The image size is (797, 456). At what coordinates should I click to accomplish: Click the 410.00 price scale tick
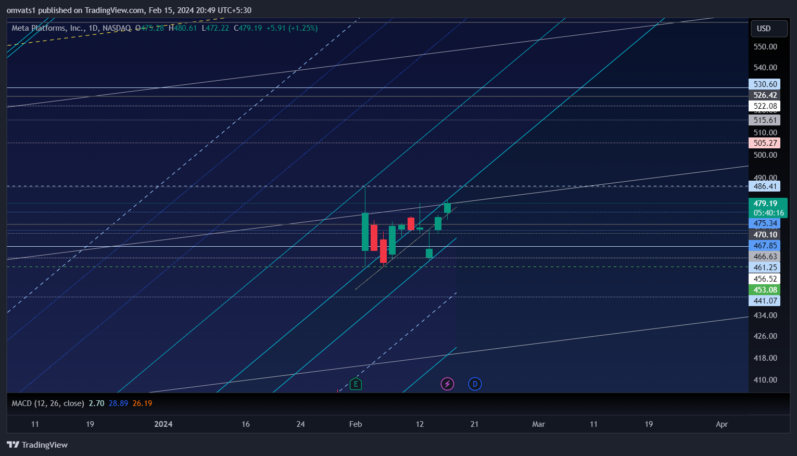click(765, 380)
